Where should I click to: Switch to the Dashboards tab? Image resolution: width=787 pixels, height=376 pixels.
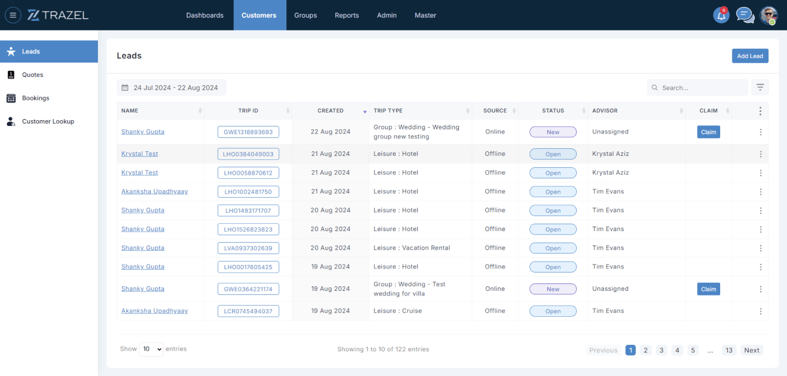click(205, 16)
